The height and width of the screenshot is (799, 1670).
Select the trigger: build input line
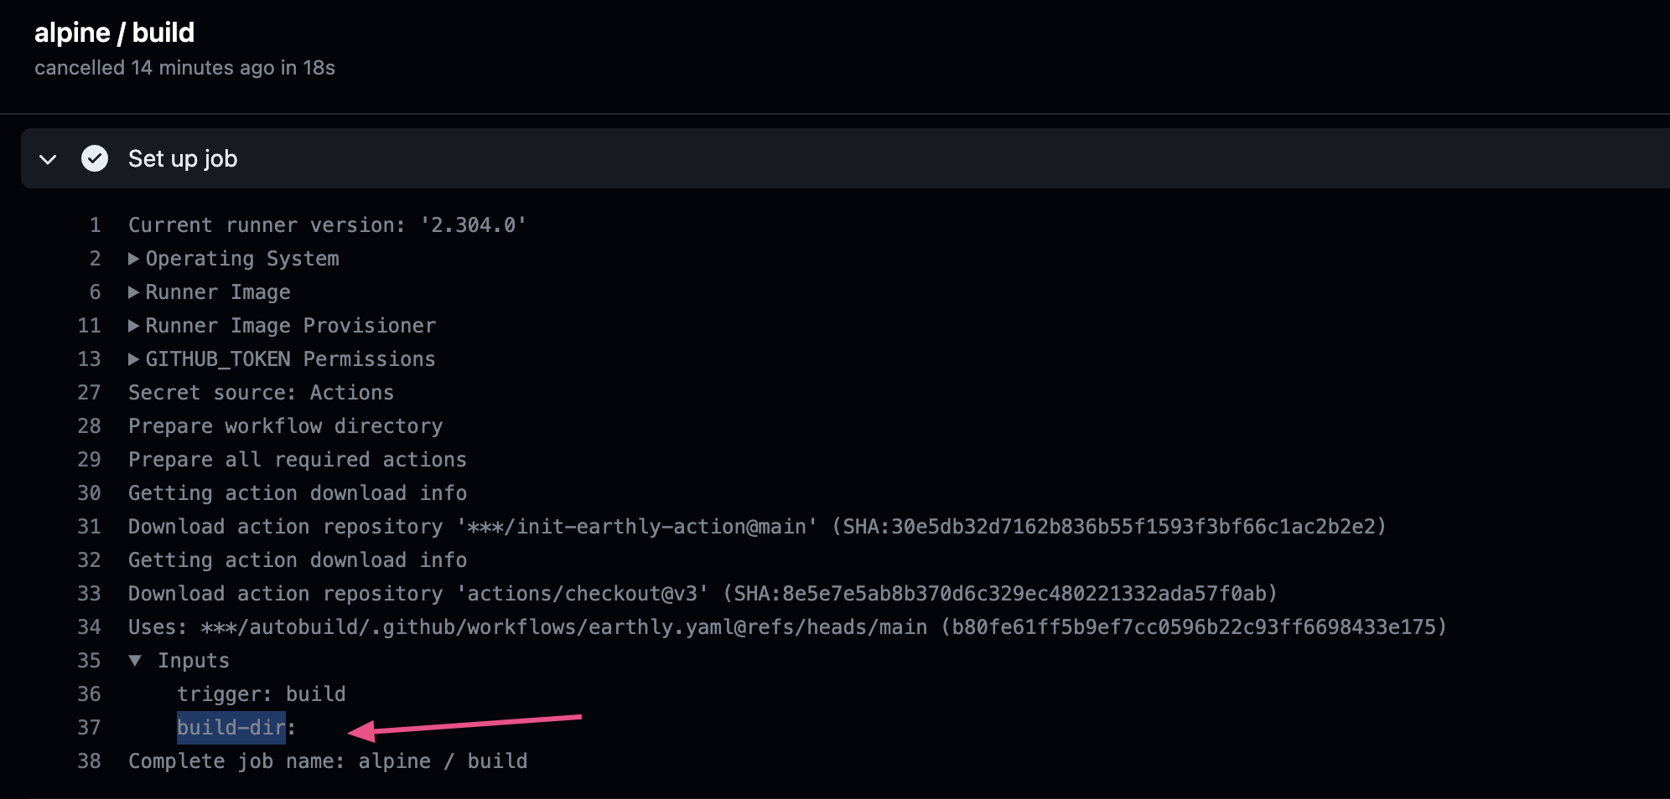[x=262, y=693]
